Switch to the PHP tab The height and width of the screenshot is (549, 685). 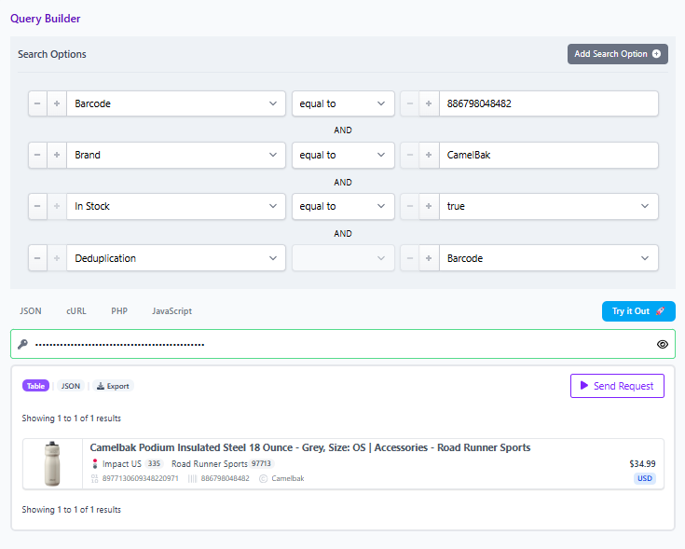coord(119,311)
